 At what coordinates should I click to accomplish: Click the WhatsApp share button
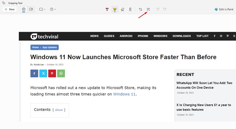(61, 73)
